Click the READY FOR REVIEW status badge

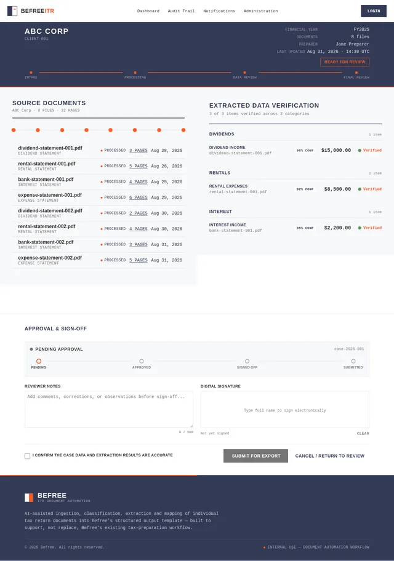point(345,62)
